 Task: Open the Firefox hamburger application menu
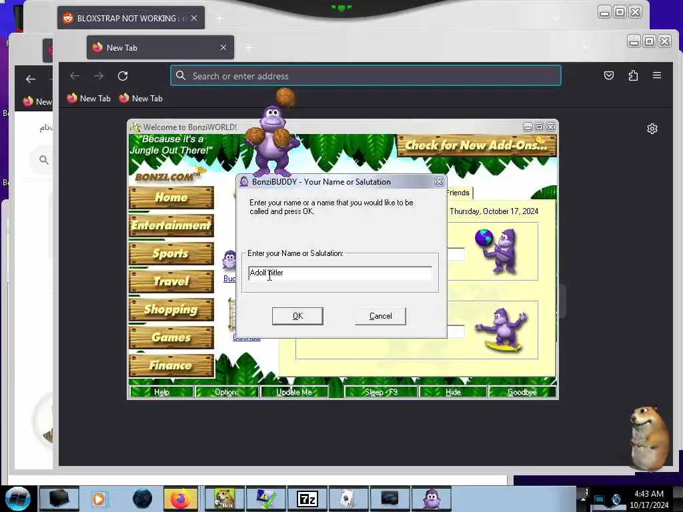click(x=657, y=75)
